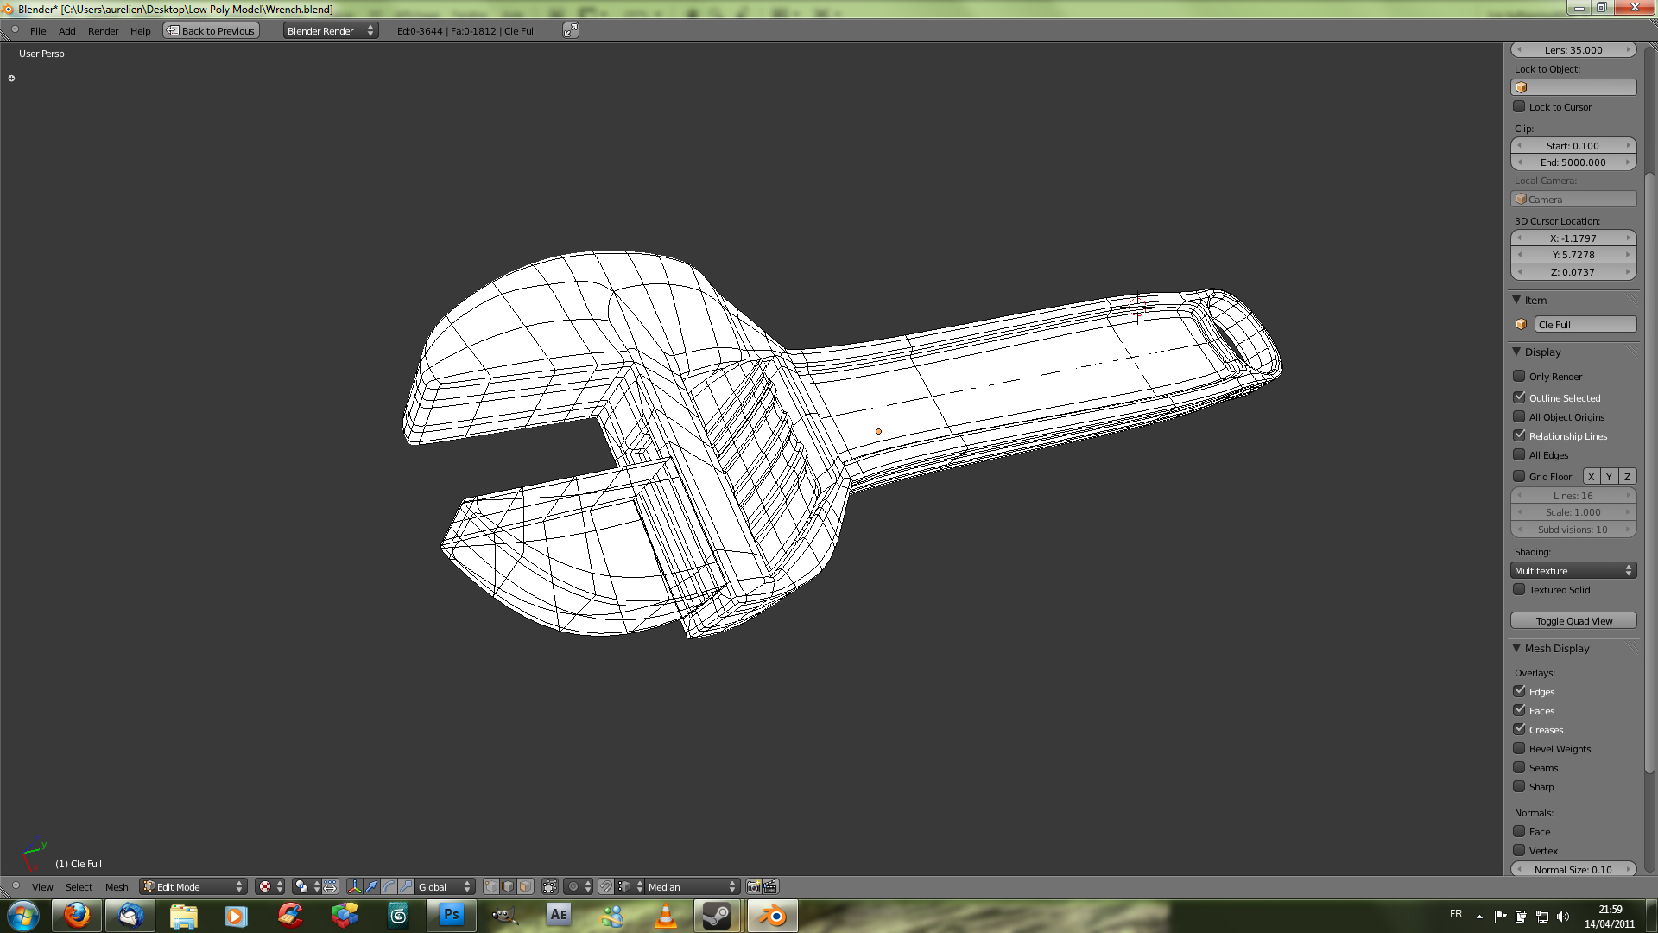The height and width of the screenshot is (933, 1658).
Task: Open the Edit Mode selector dropdown
Action: click(193, 886)
